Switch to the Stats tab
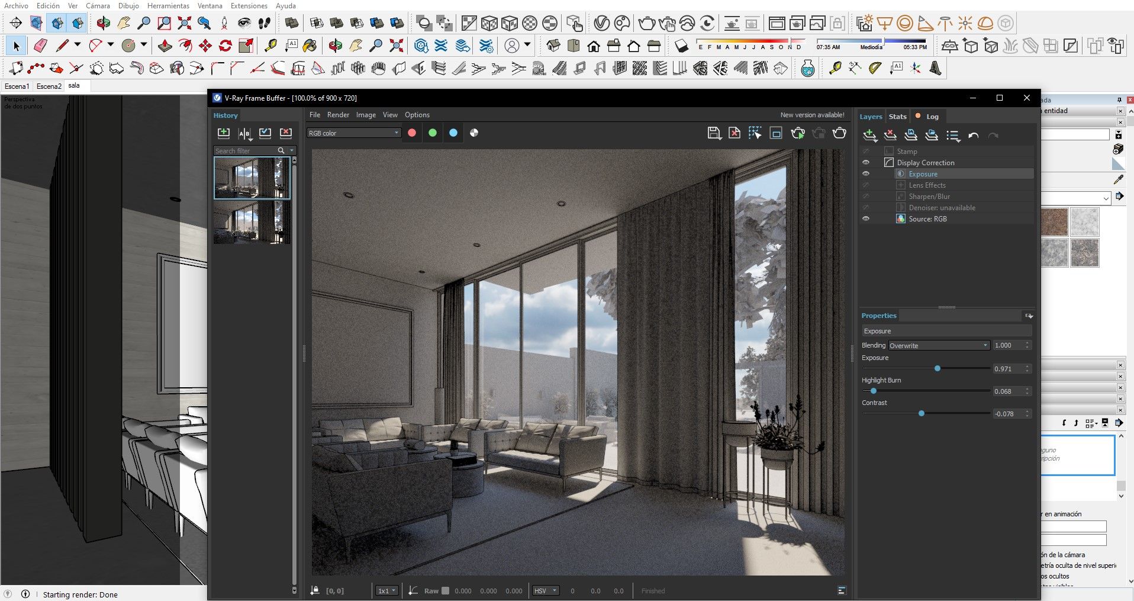This screenshot has height=601, width=1134. tap(897, 117)
